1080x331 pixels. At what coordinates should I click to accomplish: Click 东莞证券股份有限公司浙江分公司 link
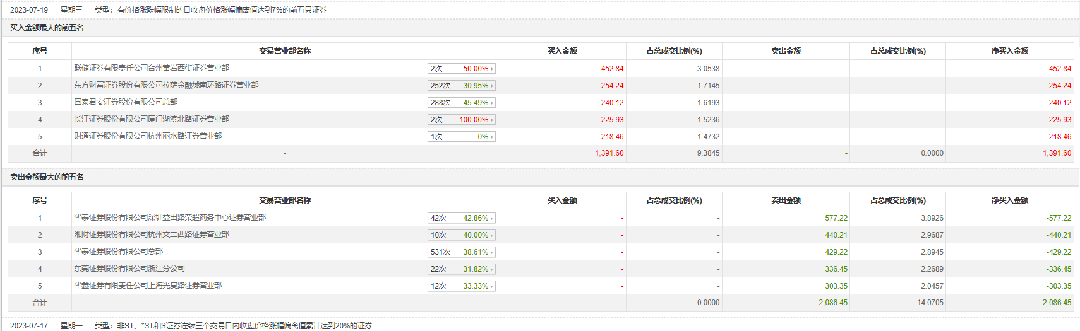(x=129, y=269)
